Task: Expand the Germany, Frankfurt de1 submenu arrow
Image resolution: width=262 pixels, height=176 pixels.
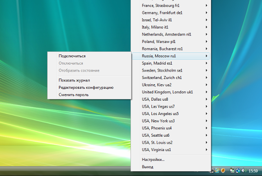Action: point(206,13)
